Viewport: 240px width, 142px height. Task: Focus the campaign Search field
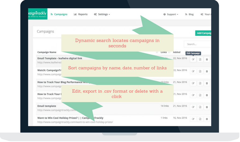tap(197, 44)
